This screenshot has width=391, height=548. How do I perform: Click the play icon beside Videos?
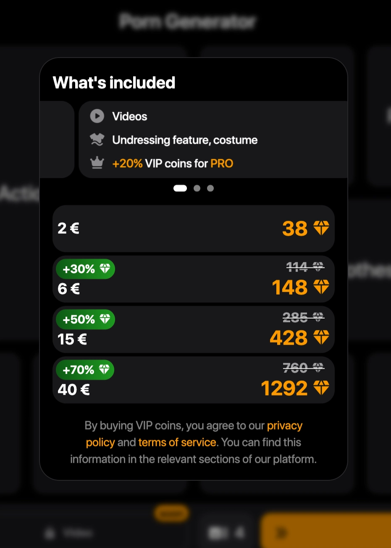click(97, 116)
